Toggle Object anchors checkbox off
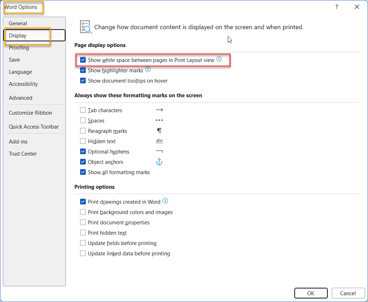The height and width of the screenshot is (302, 368). (x=83, y=162)
